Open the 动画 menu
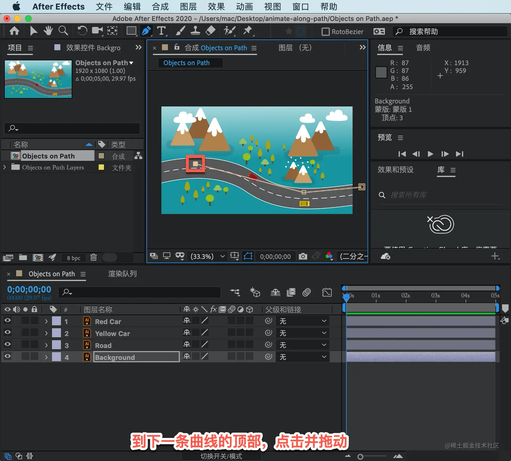Screen dimensions: 511x461 point(244,7)
